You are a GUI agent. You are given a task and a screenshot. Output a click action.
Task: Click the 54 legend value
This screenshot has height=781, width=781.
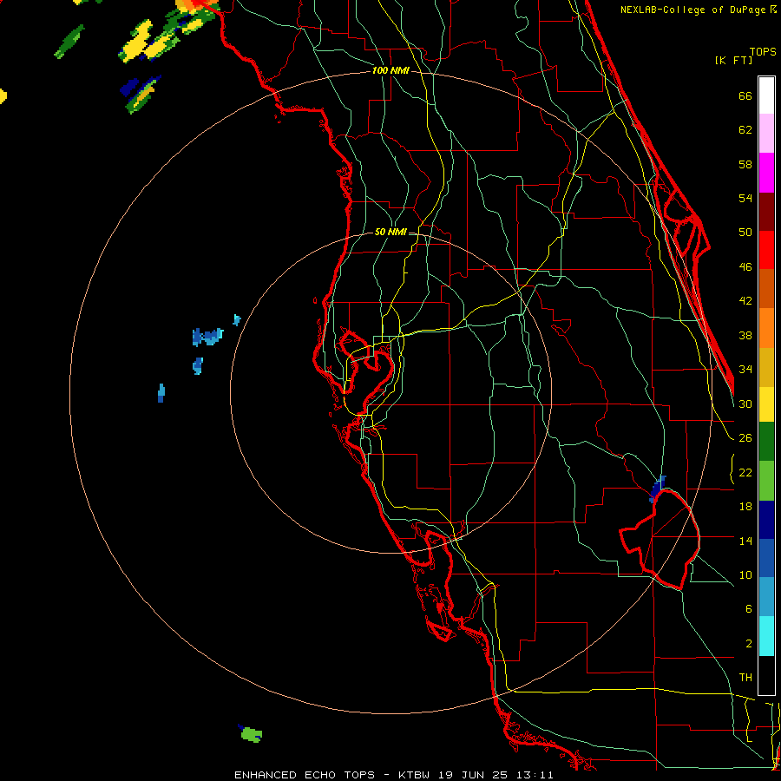[745, 198]
